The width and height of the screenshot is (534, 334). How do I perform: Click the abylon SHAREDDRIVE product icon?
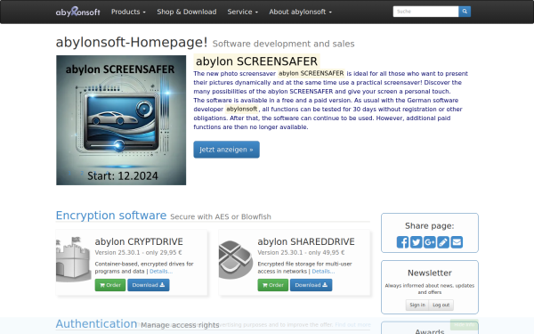point(236,259)
